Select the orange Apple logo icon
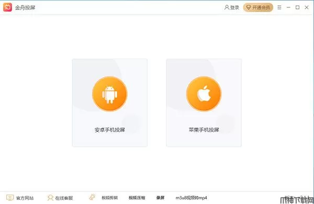 click(x=204, y=94)
